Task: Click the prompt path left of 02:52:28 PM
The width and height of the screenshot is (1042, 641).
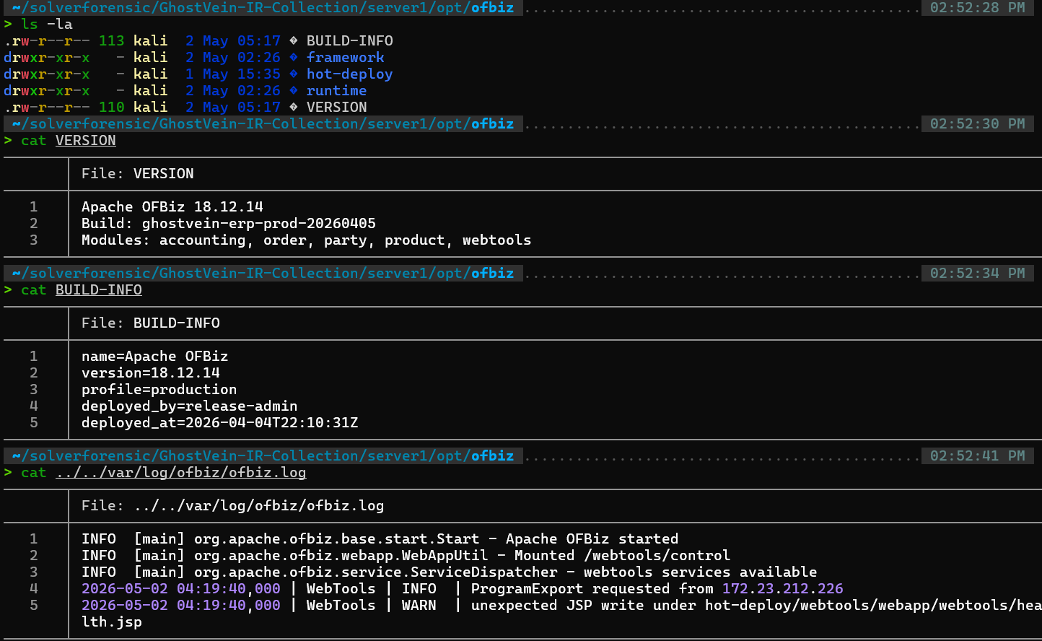Action: point(263,8)
